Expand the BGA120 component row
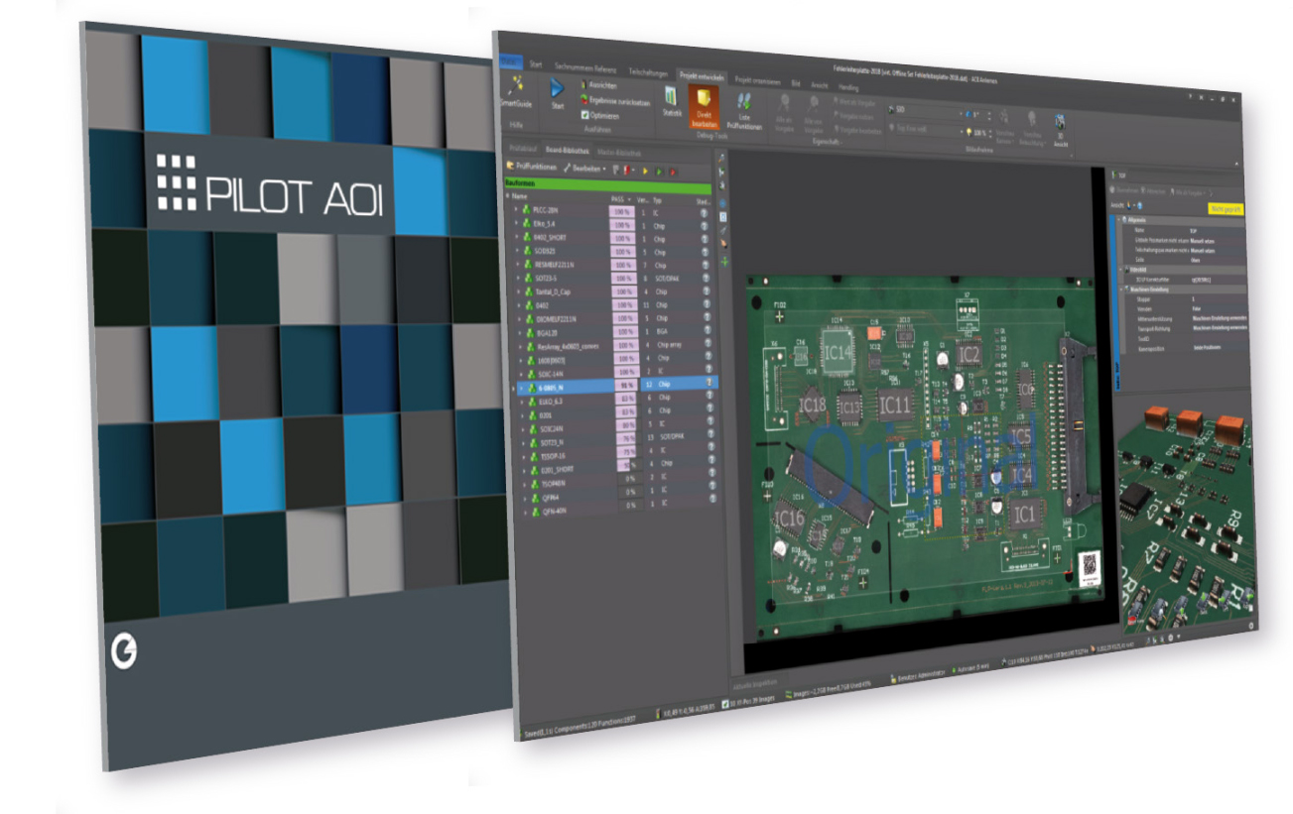 [x=518, y=332]
